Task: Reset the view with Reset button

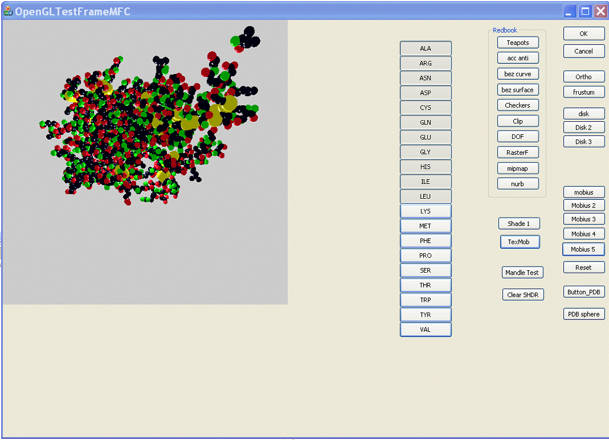Action: (x=584, y=268)
